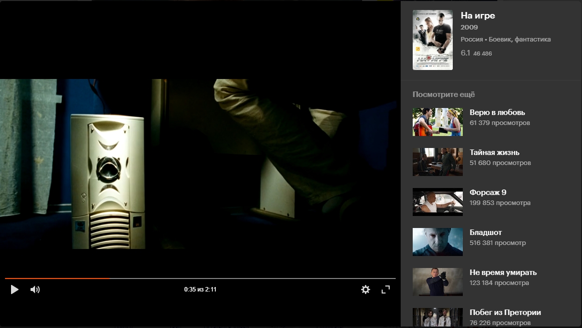Open the Бладшот title
The width and height of the screenshot is (582, 328).
[x=485, y=232]
